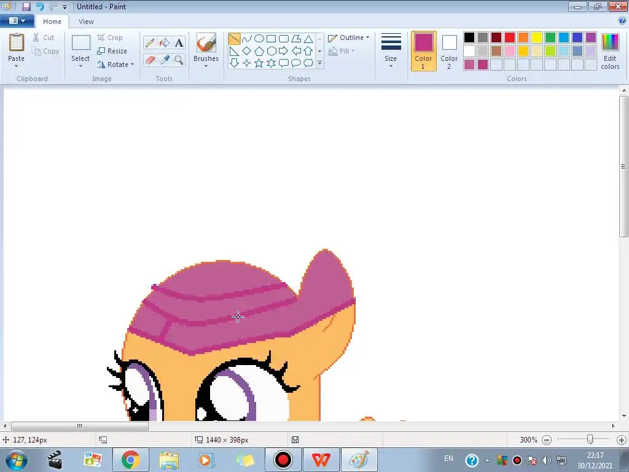The height and width of the screenshot is (472, 629).
Task: Choose the Right triangle shape
Action: pyautogui.click(x=234, y=51)
